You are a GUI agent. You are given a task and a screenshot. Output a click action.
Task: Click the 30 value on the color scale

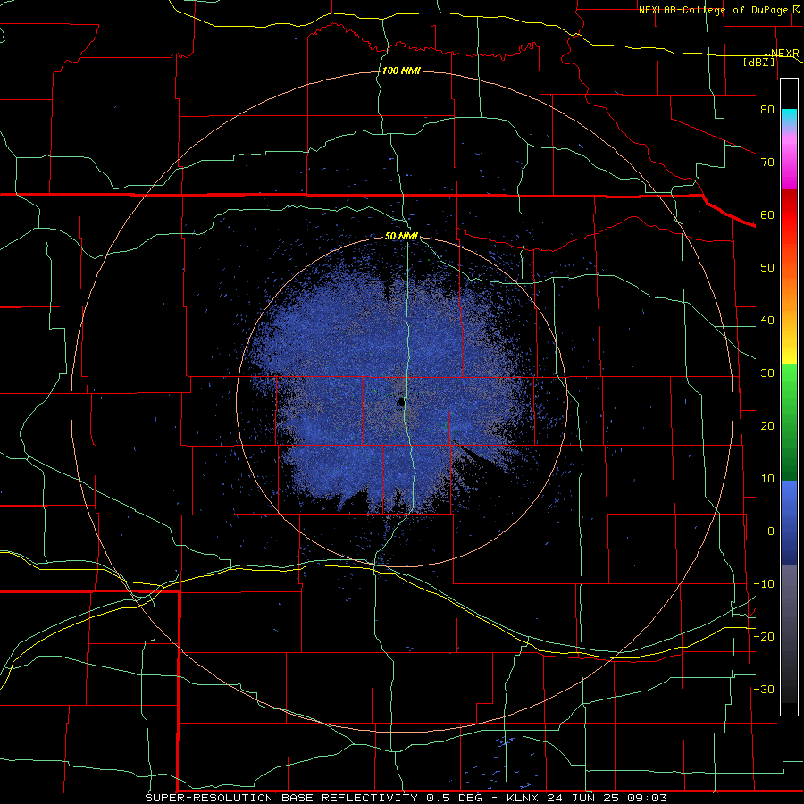767,373
